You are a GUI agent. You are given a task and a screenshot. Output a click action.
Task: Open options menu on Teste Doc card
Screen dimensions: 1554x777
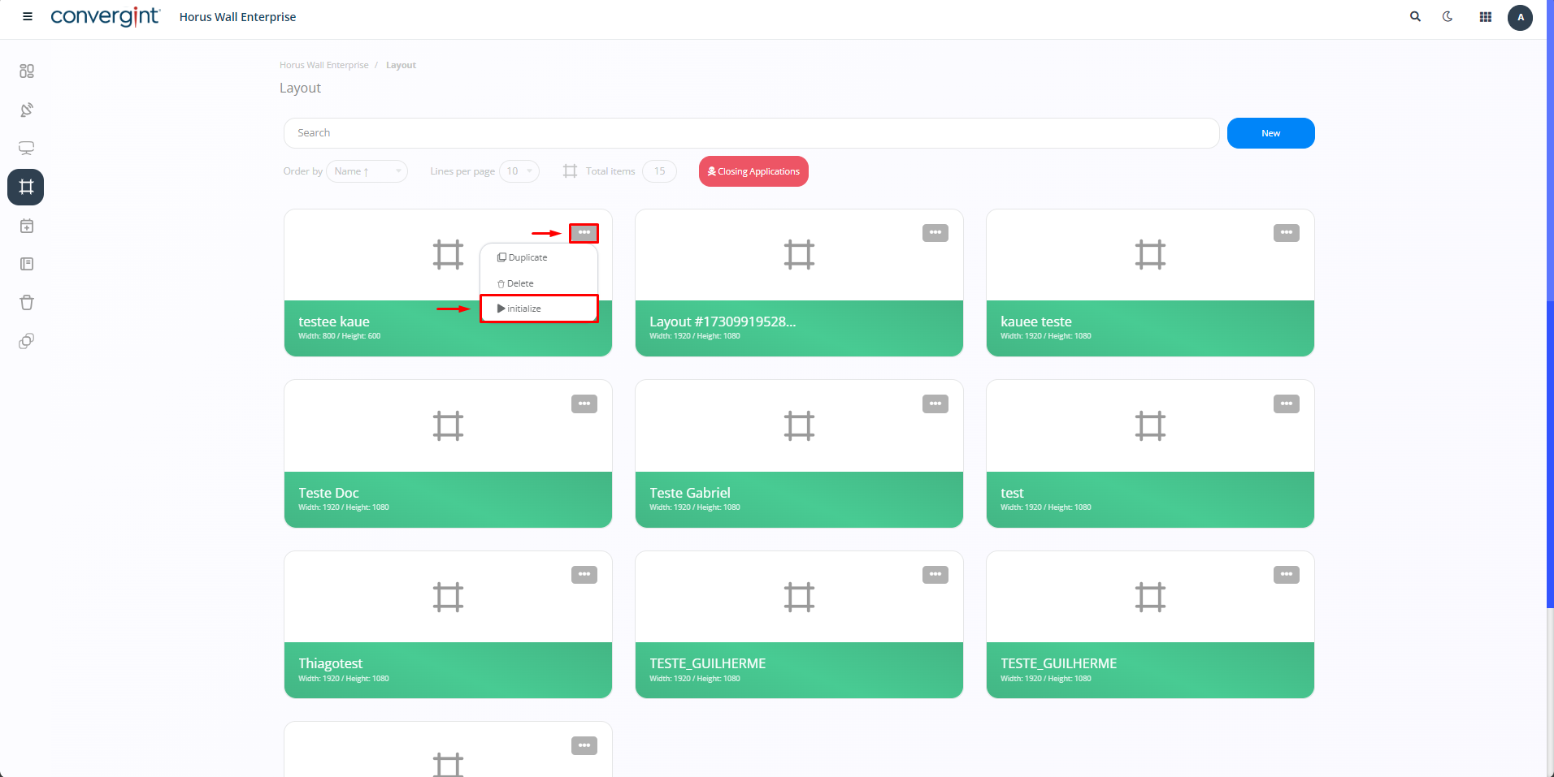(x=584, y=404)
